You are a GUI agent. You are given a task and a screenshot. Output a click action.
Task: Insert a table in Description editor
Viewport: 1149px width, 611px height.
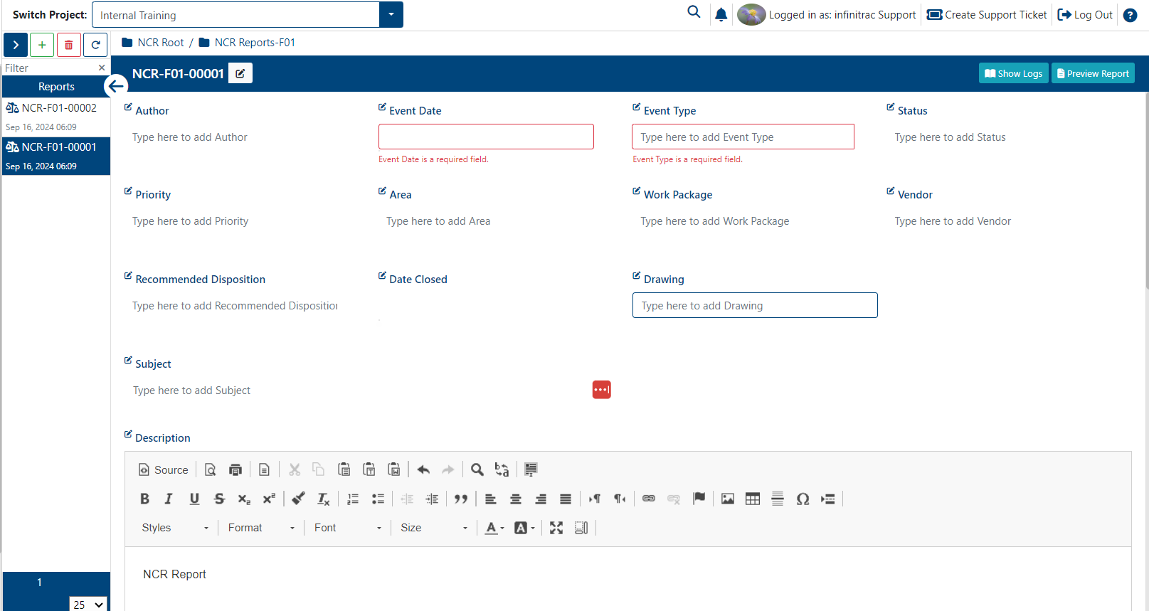pos(753,499)
